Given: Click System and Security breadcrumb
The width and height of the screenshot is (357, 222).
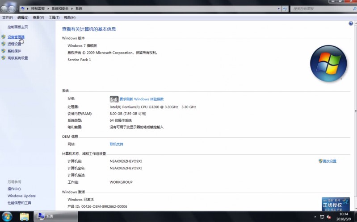Looking at the screenshot, I should click(60, 8).
